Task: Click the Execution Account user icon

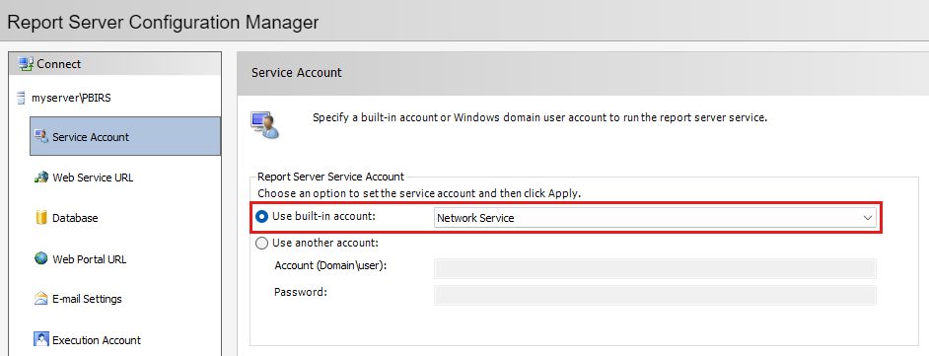Action: pos(41,339)
